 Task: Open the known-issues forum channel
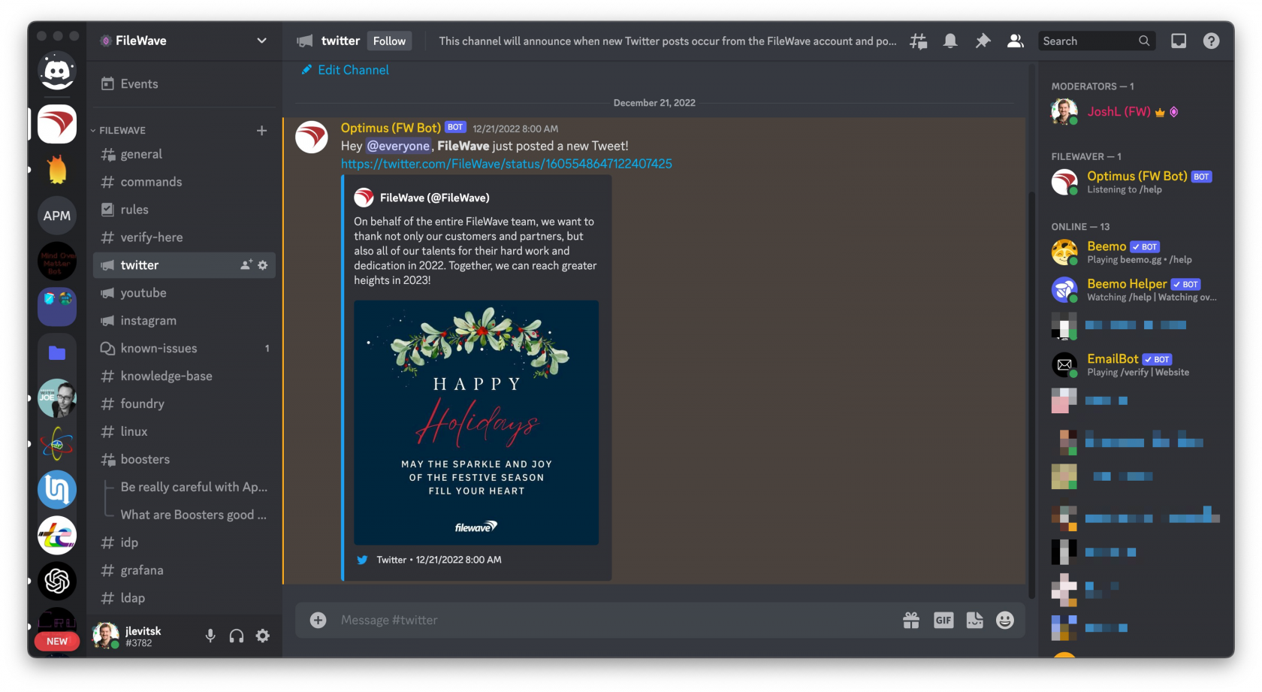tap(184, 349)
